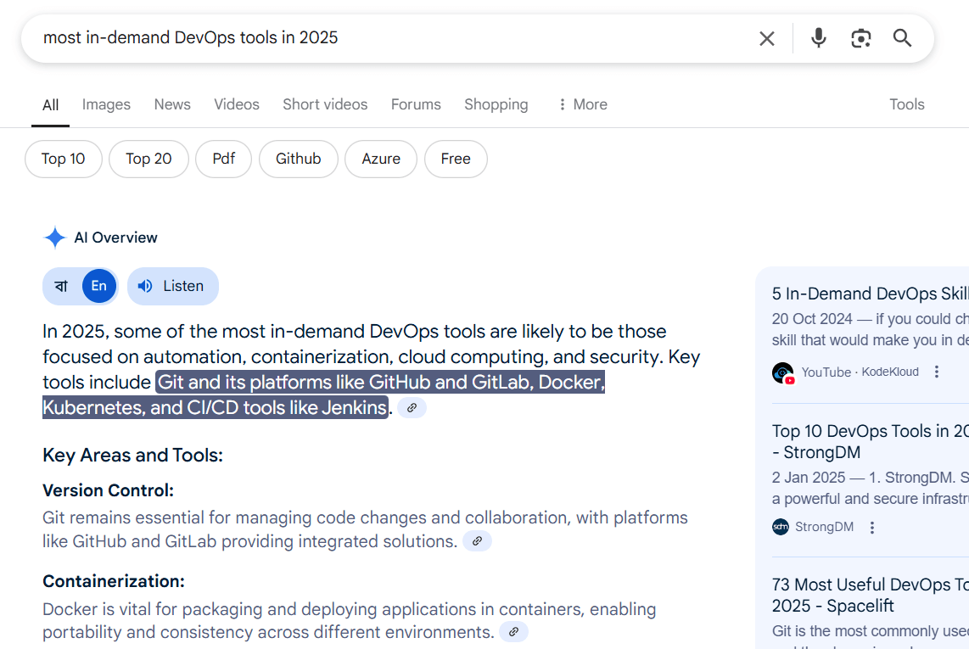Apply the Free filter chip
The image size is (969, 649).
point(456,159)
